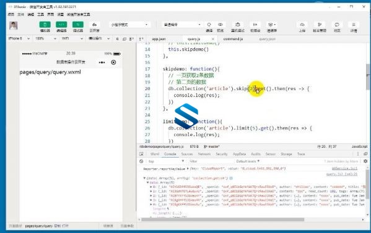Open the Cloud Development (云开发) panel
371x233 pixels.
pyautogui.click(x=94, y=25)
